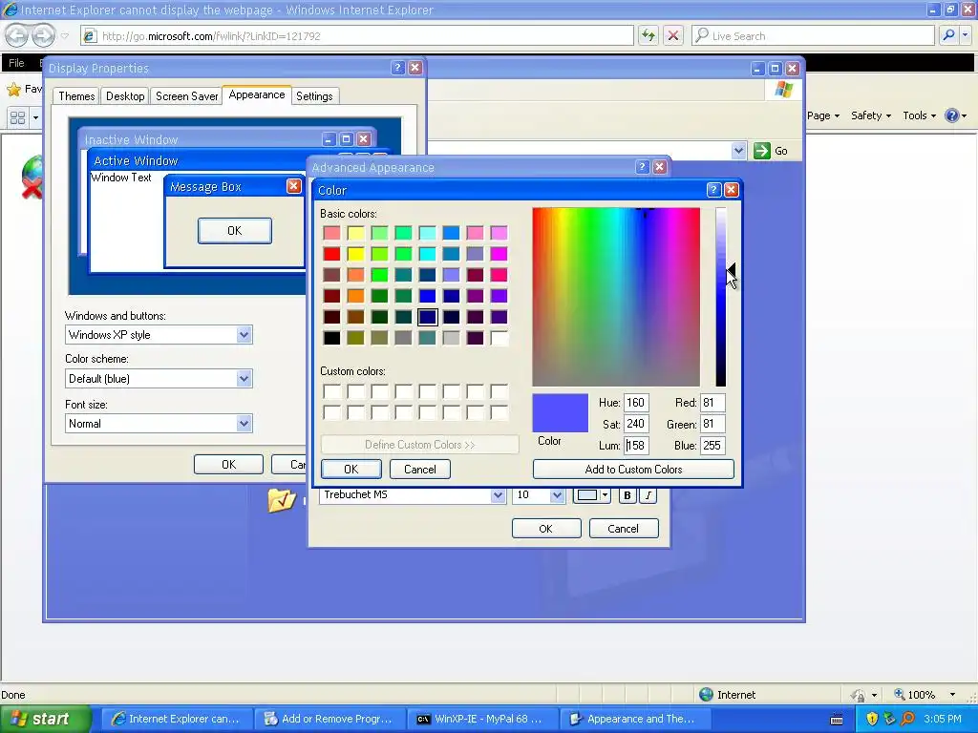Viewport: 978px width, 733px height.
Task: Click the on-screen keyboard tray icon
Action: [837, 720]
